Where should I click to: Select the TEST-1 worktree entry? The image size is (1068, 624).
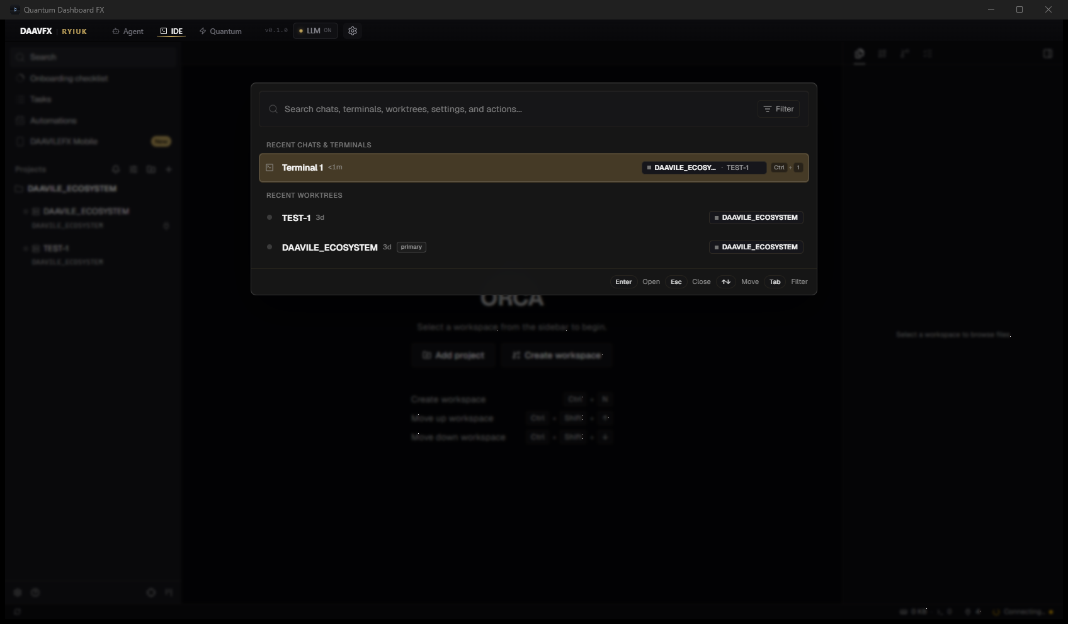[x=534, y=217]
